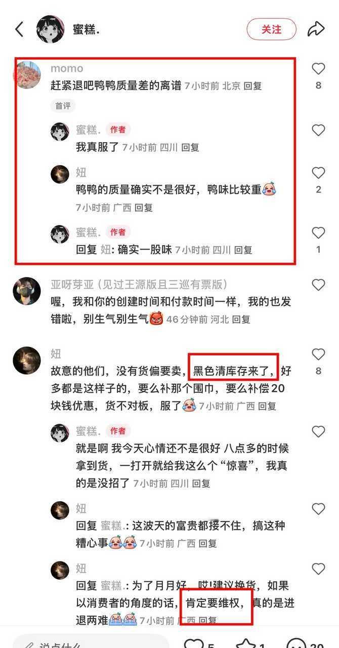Open momo's profile avatar
This screenshot has height=648, width=339.
pyautogui.click(x=27, y=75)
